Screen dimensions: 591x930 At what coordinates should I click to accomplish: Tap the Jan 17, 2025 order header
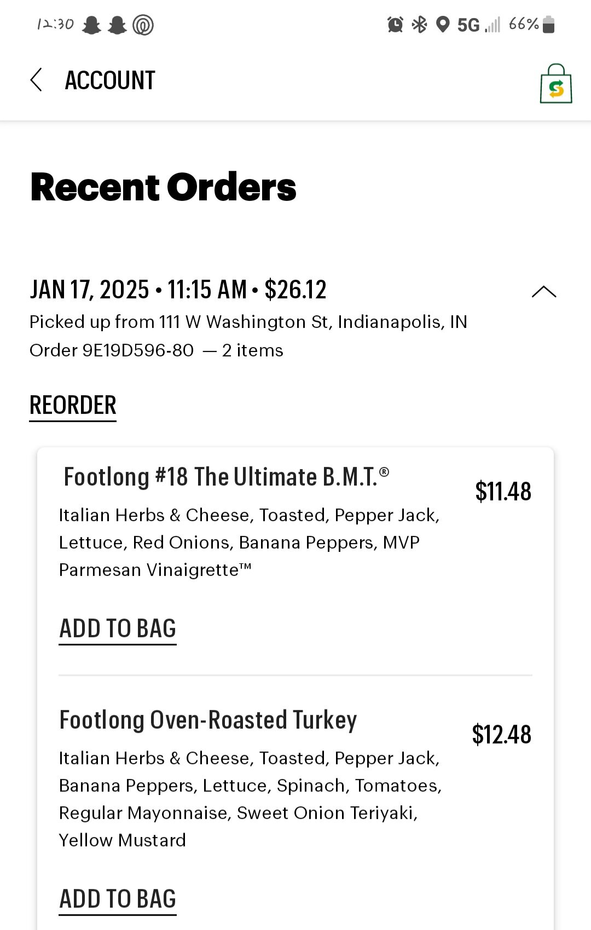[x=178, y=290]
